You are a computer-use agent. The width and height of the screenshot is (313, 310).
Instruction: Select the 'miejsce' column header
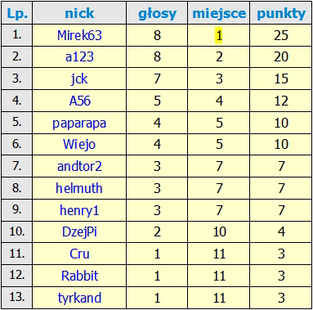(219, 13)
